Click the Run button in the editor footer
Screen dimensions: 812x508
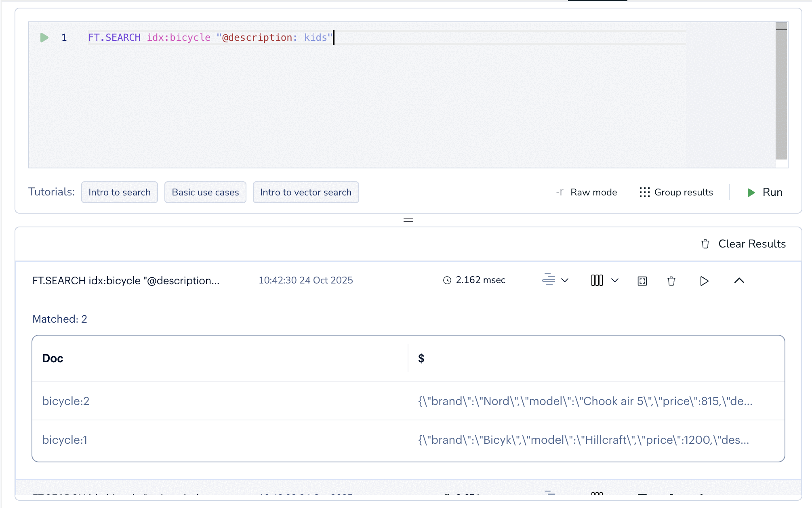coord(765,192)
